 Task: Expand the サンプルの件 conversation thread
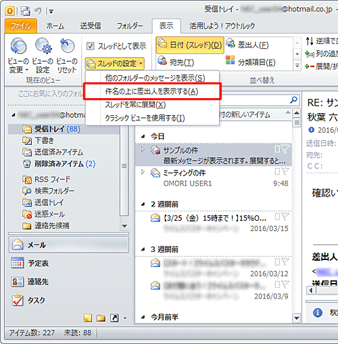click(143, 149)
